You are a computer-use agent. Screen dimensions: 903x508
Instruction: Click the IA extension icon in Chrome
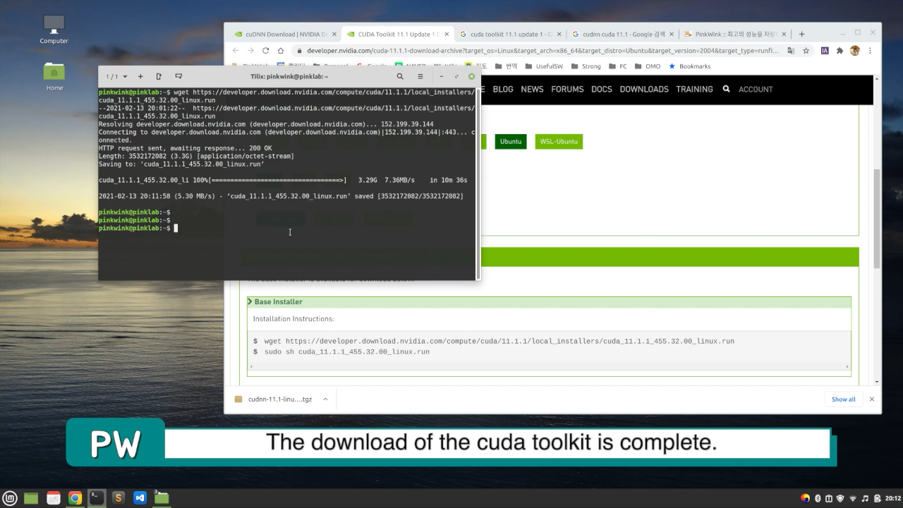825,51
